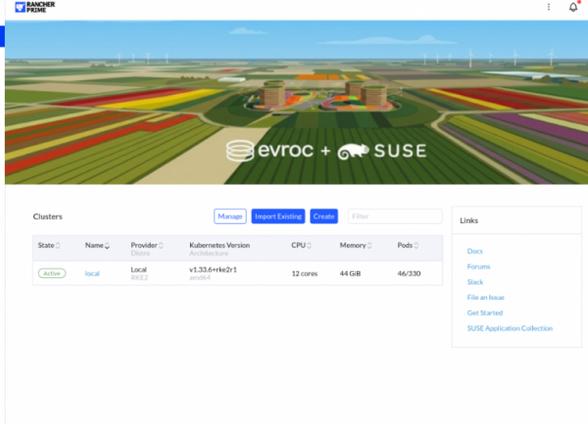Click the Active state badge
The width and height of the screenshot is (588, 424).
52,273
